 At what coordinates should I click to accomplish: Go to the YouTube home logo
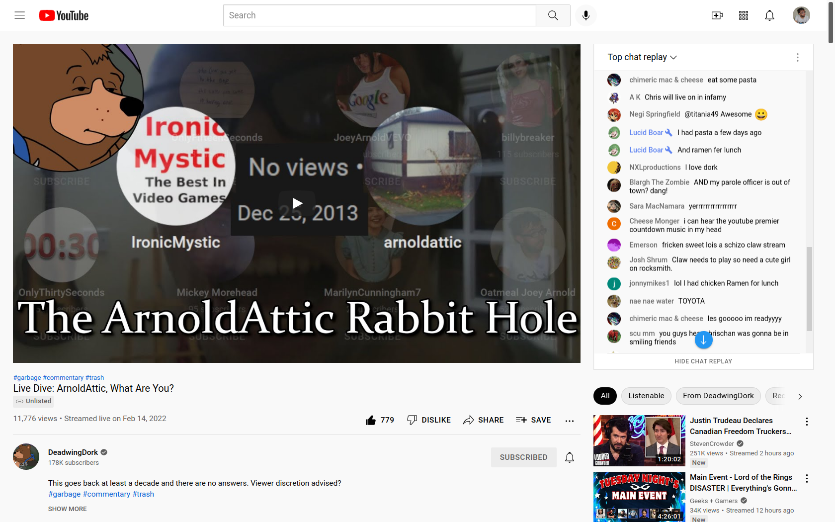tap(64, 15)
